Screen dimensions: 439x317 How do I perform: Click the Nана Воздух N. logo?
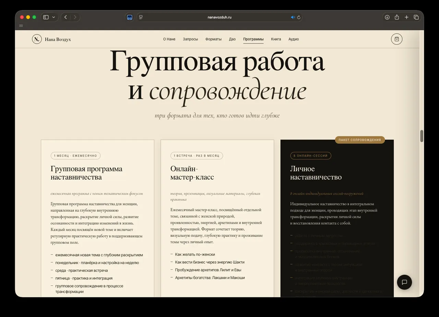click(37, 39)
